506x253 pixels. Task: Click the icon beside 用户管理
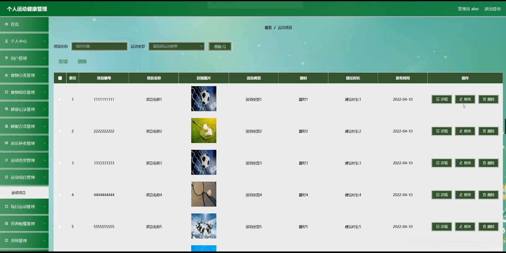coord(6,58)
